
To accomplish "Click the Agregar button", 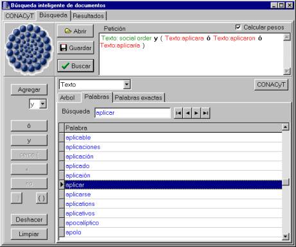I will (x=29, y=90).
